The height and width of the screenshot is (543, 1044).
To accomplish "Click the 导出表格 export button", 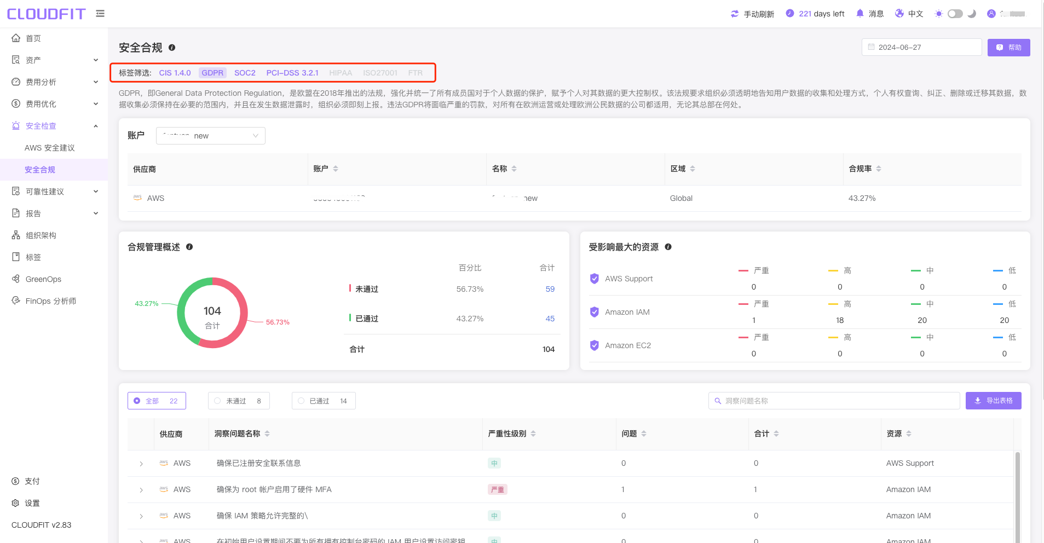I will point(993,401).
